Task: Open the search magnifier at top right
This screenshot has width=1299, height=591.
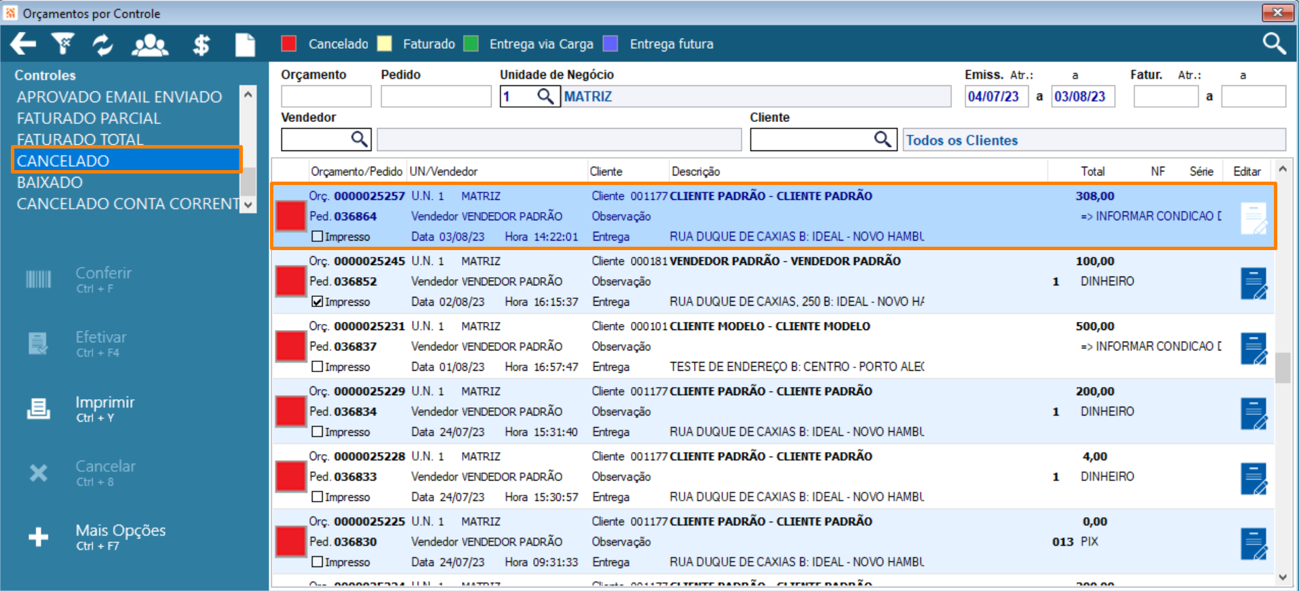Action: coord(1274,43)
